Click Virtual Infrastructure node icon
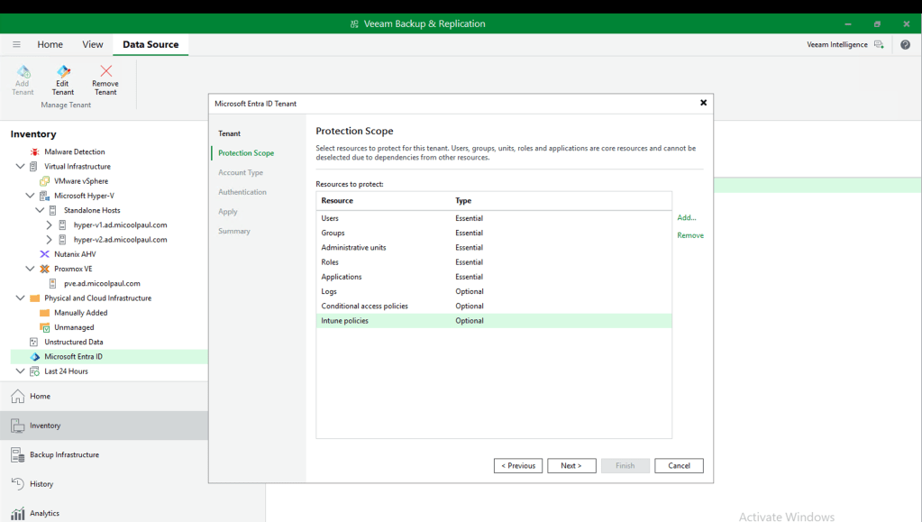This screenshot has height=522, width=922. (x=33, y=167)
